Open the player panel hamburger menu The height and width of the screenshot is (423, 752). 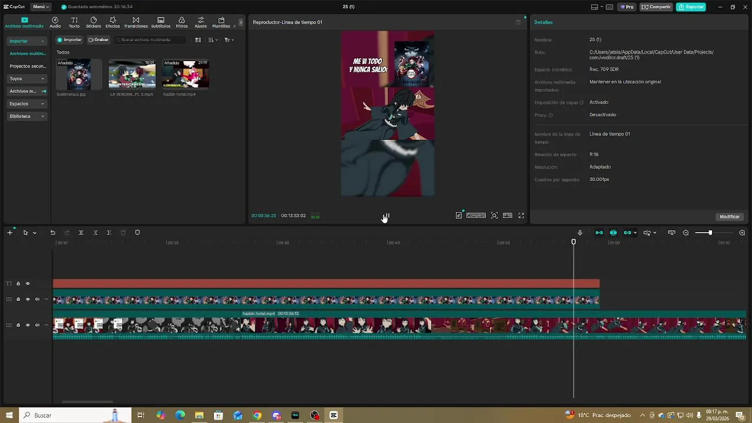coord(518,22)
